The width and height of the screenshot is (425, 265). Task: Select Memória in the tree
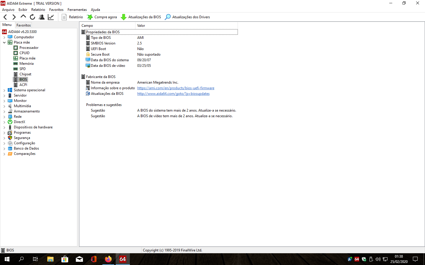(x=27, y=64)
